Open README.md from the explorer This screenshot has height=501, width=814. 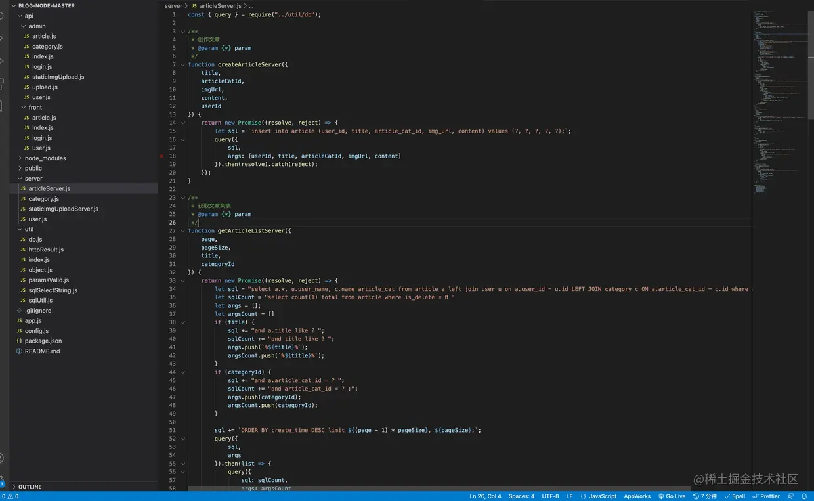(x=42, y=351)
